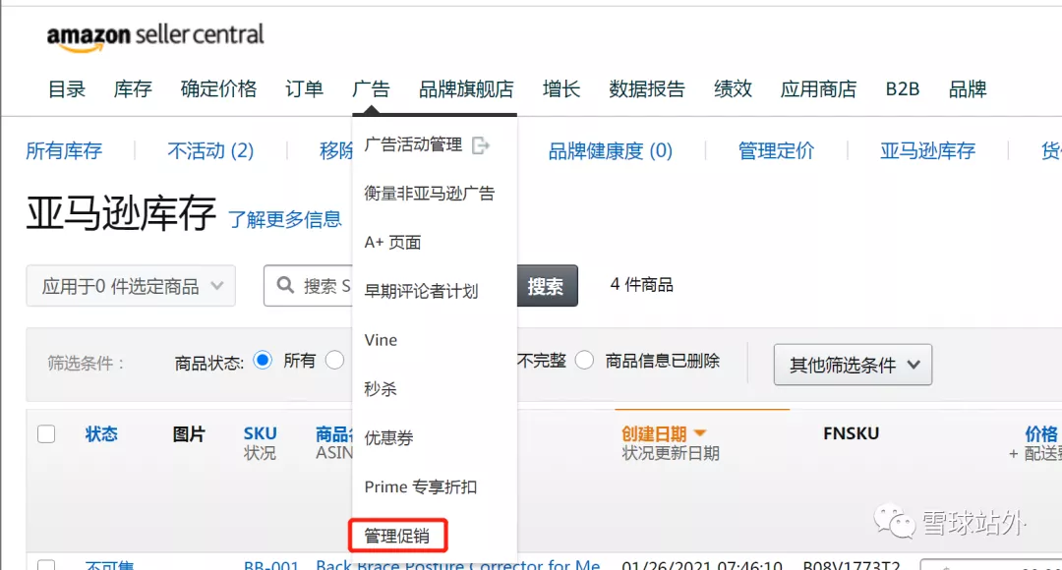Open the 应用于0件选定商品 dropdown
Screen dimensions: 1062x570
pos(131,286)
